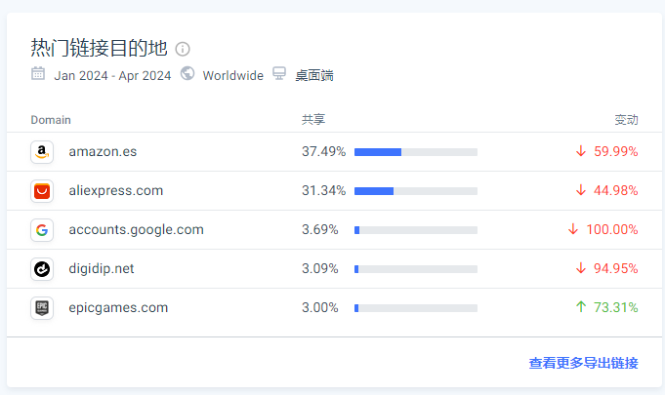Click the calendar icon near the date range

click(x=38, y=74)
